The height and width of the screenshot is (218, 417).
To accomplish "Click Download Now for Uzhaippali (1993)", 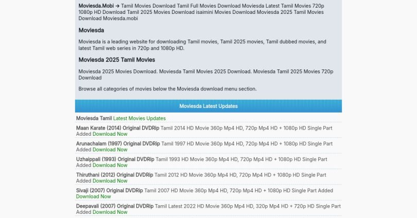I will (x=110, y=166).
